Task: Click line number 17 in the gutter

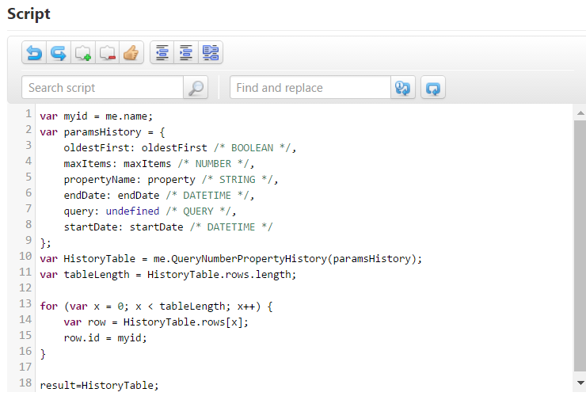Action: [x=25, y=367]
